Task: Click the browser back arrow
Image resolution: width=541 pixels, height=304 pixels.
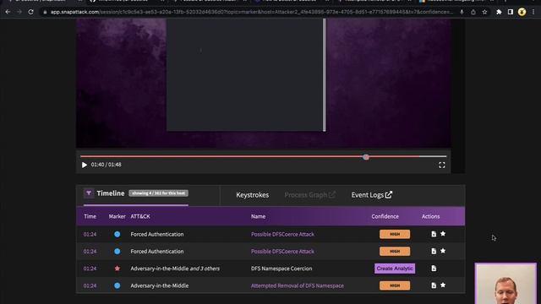Action: [8, 12]
